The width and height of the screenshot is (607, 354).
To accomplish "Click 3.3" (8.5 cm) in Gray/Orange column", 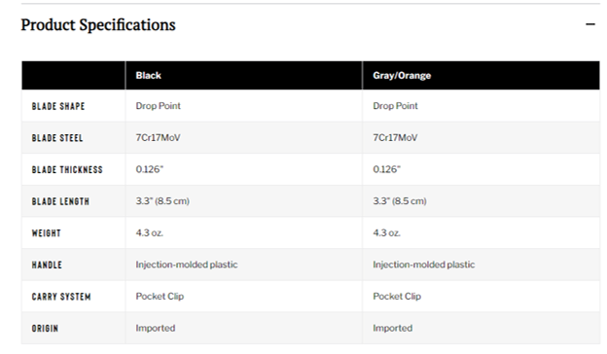I will [x=400, y=201].
